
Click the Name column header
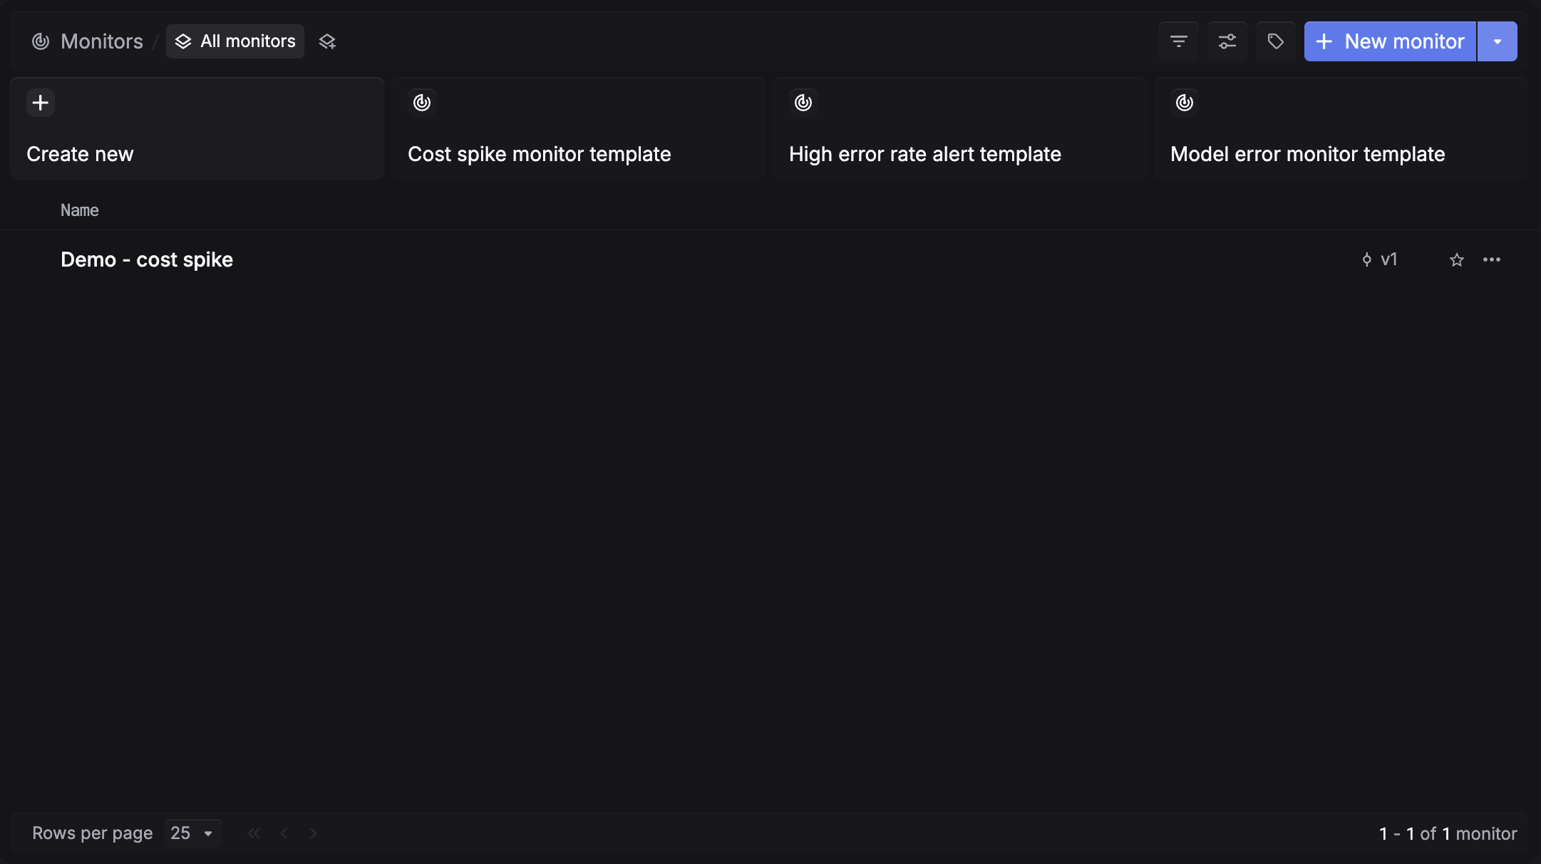click(79, 210)
